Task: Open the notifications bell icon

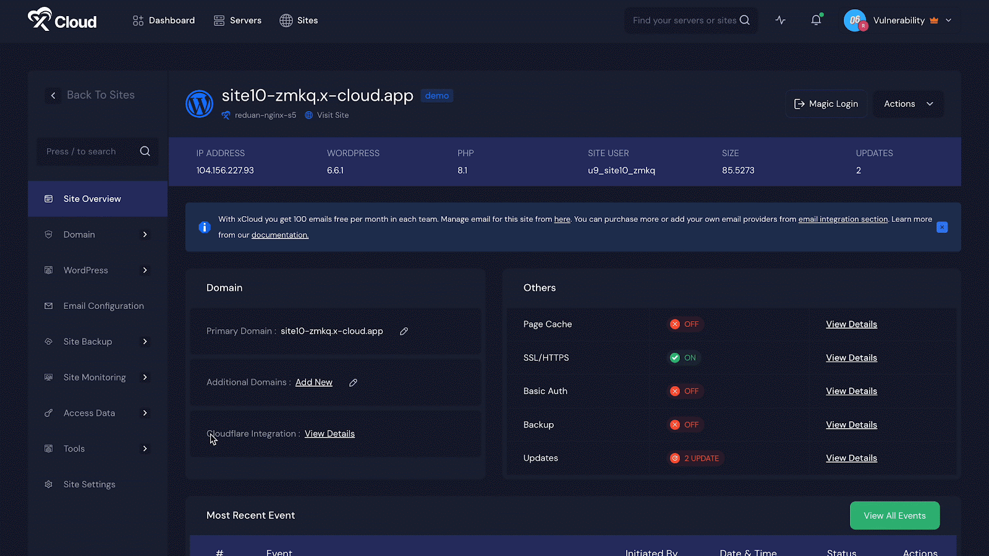Action: coord(815,20)
